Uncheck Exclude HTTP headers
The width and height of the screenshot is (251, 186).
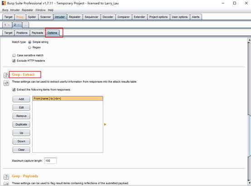point(14,61)
